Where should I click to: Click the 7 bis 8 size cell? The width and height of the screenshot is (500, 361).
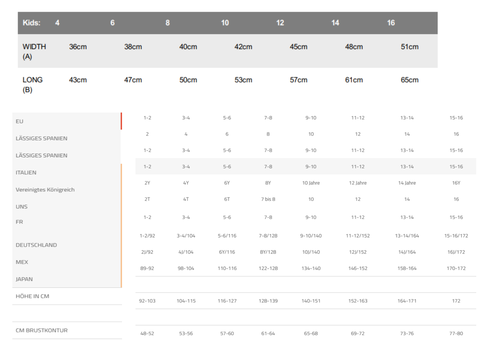pyautogui.click(x=268, y=199)
